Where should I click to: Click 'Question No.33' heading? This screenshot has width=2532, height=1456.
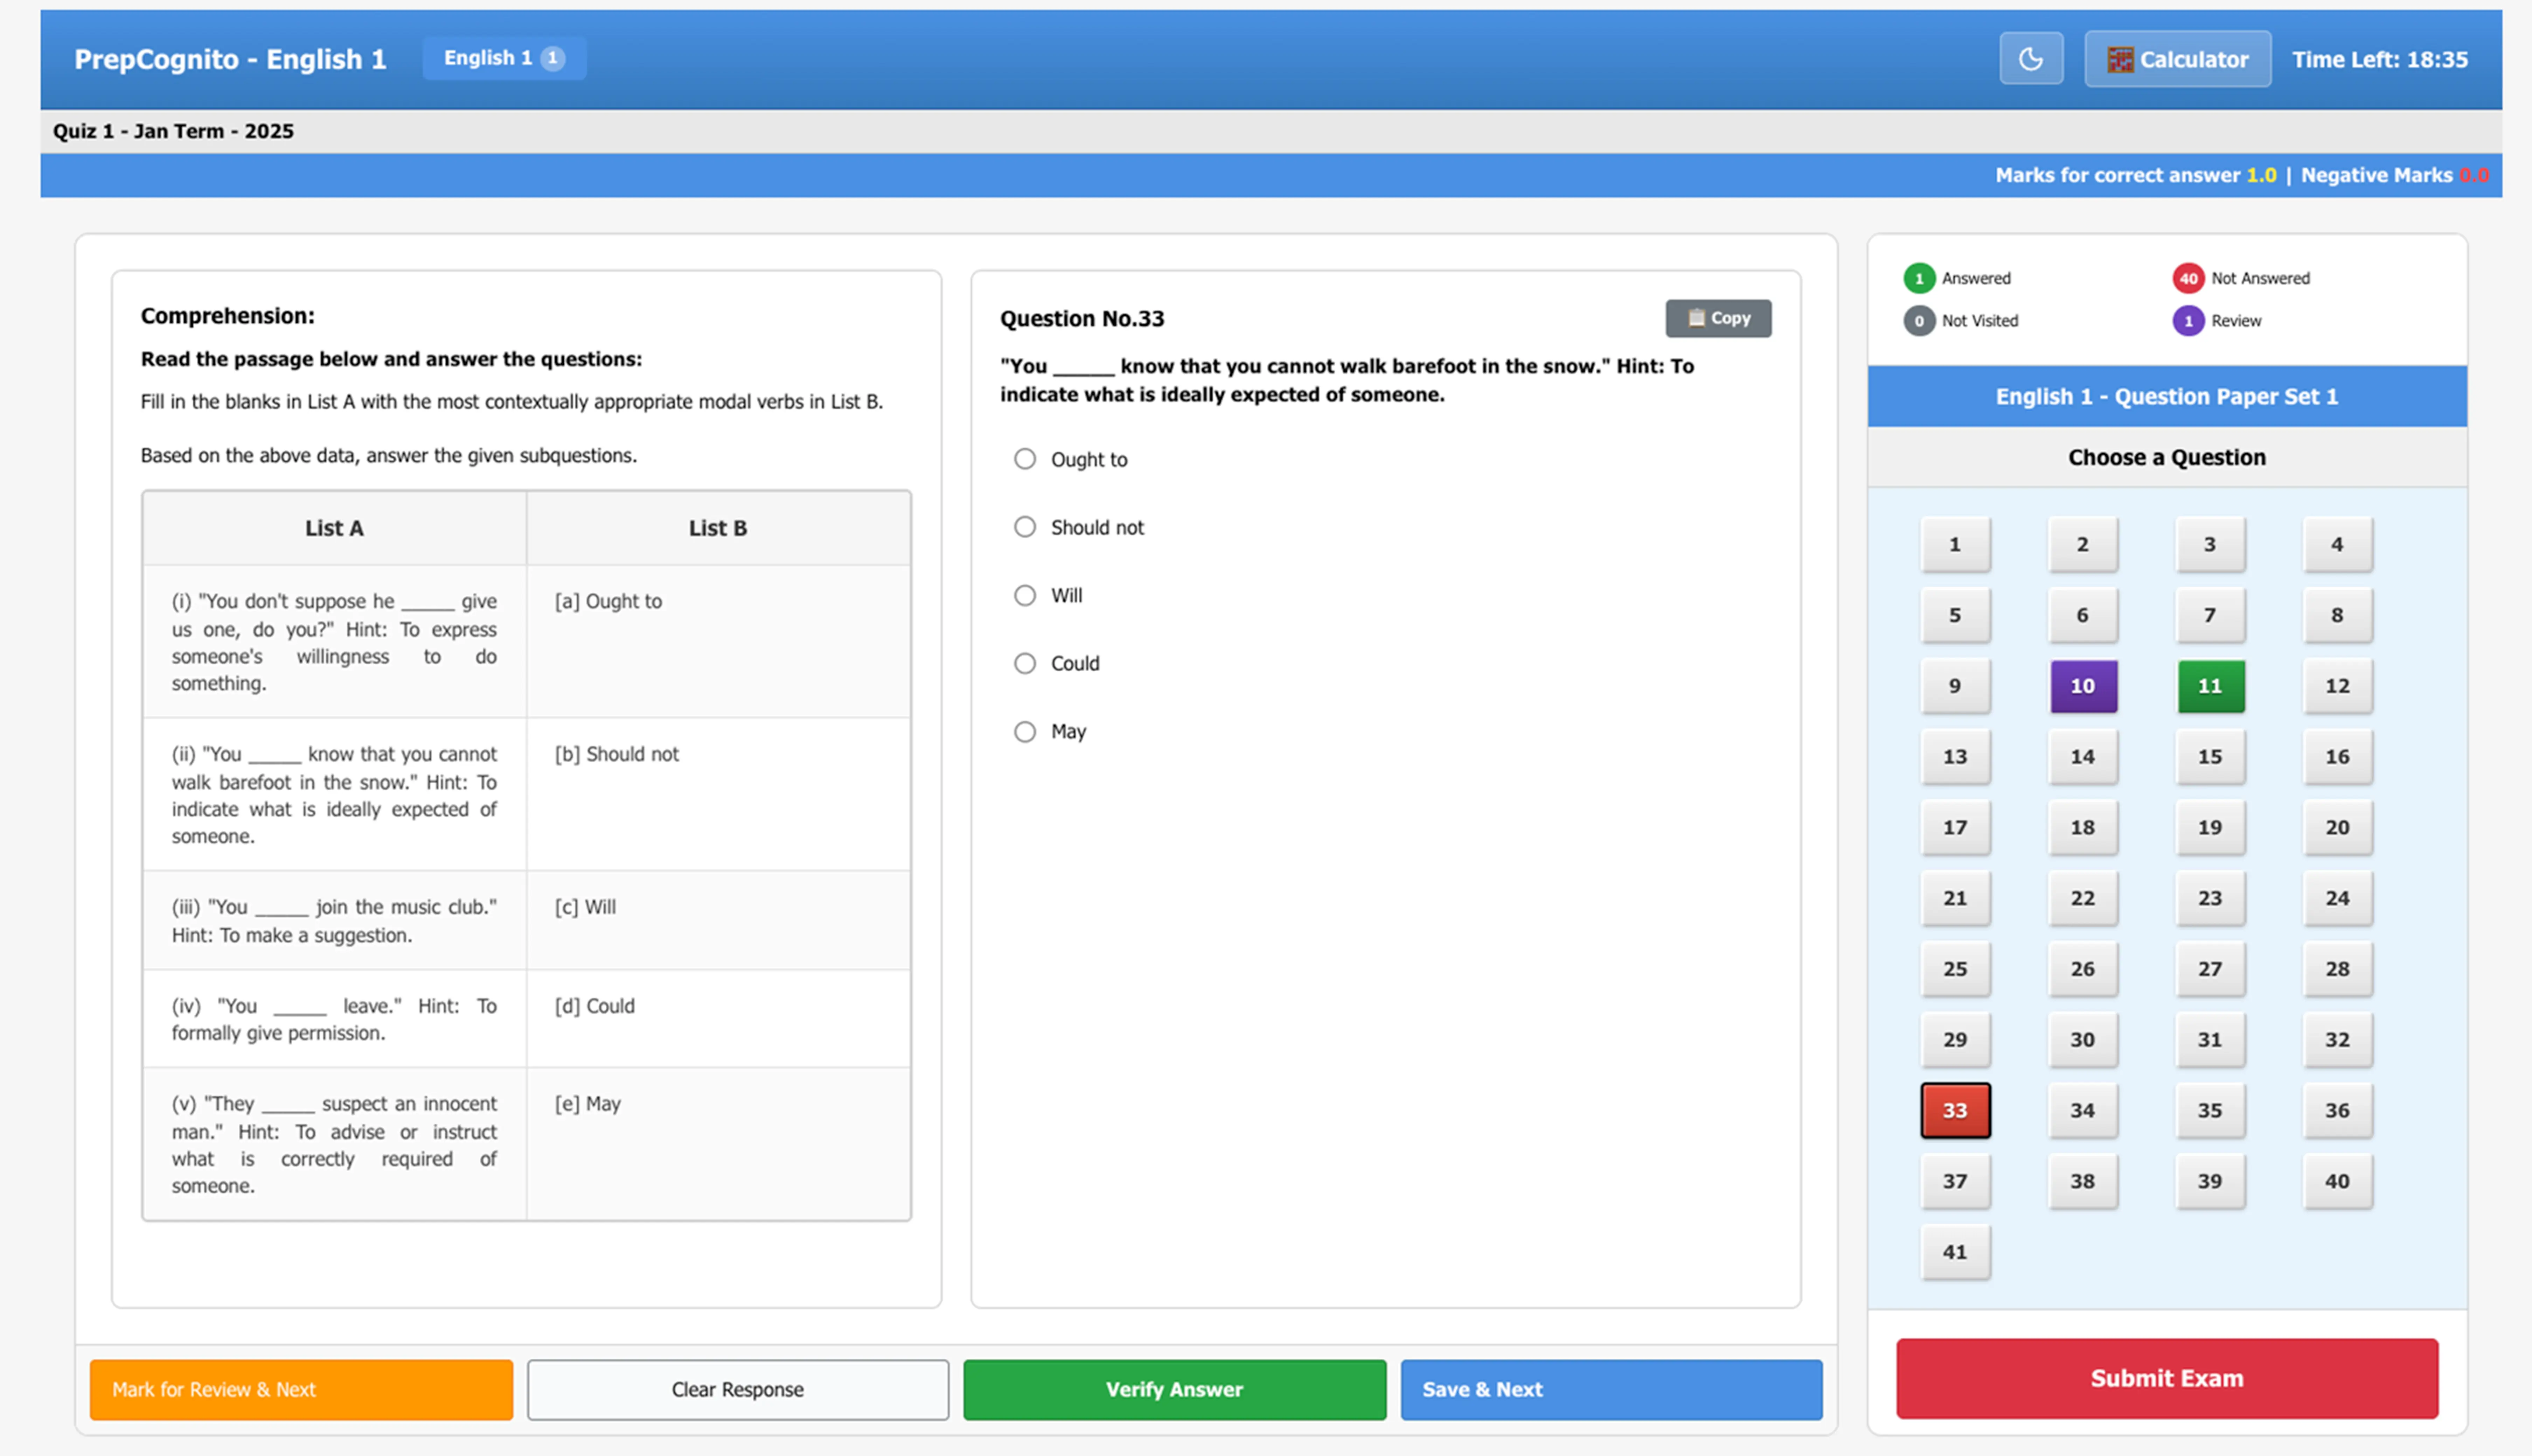[x=1082, y=318]
